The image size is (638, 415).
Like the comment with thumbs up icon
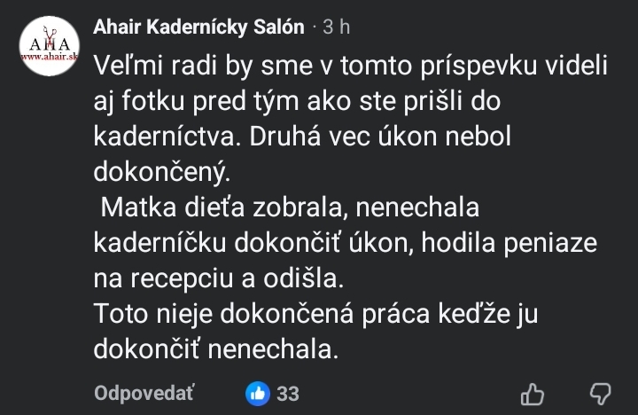point(532,393)
